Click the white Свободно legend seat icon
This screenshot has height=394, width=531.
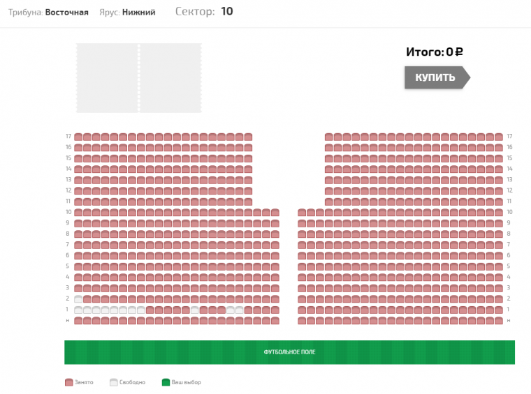pyautogui.click(x=114, y=382)
